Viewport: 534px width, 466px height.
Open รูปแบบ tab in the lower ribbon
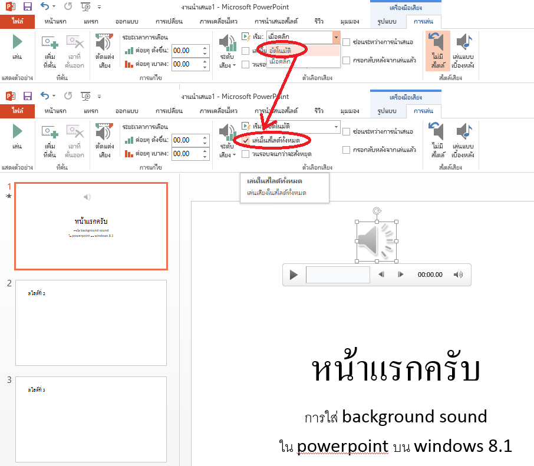click(387, 111)
